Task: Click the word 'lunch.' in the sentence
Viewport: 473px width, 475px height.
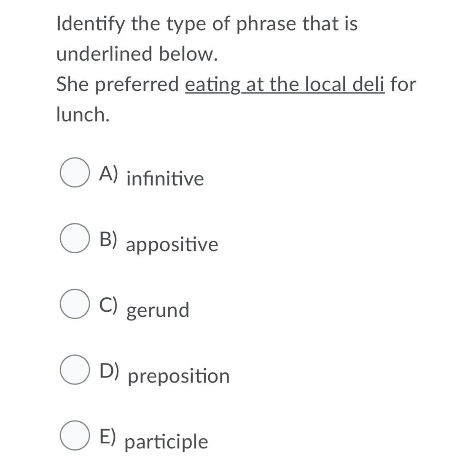Action: [83, 114]
